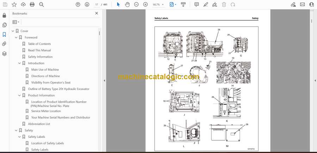Collapse the Cover bookmark

click(x=13, y=31)
